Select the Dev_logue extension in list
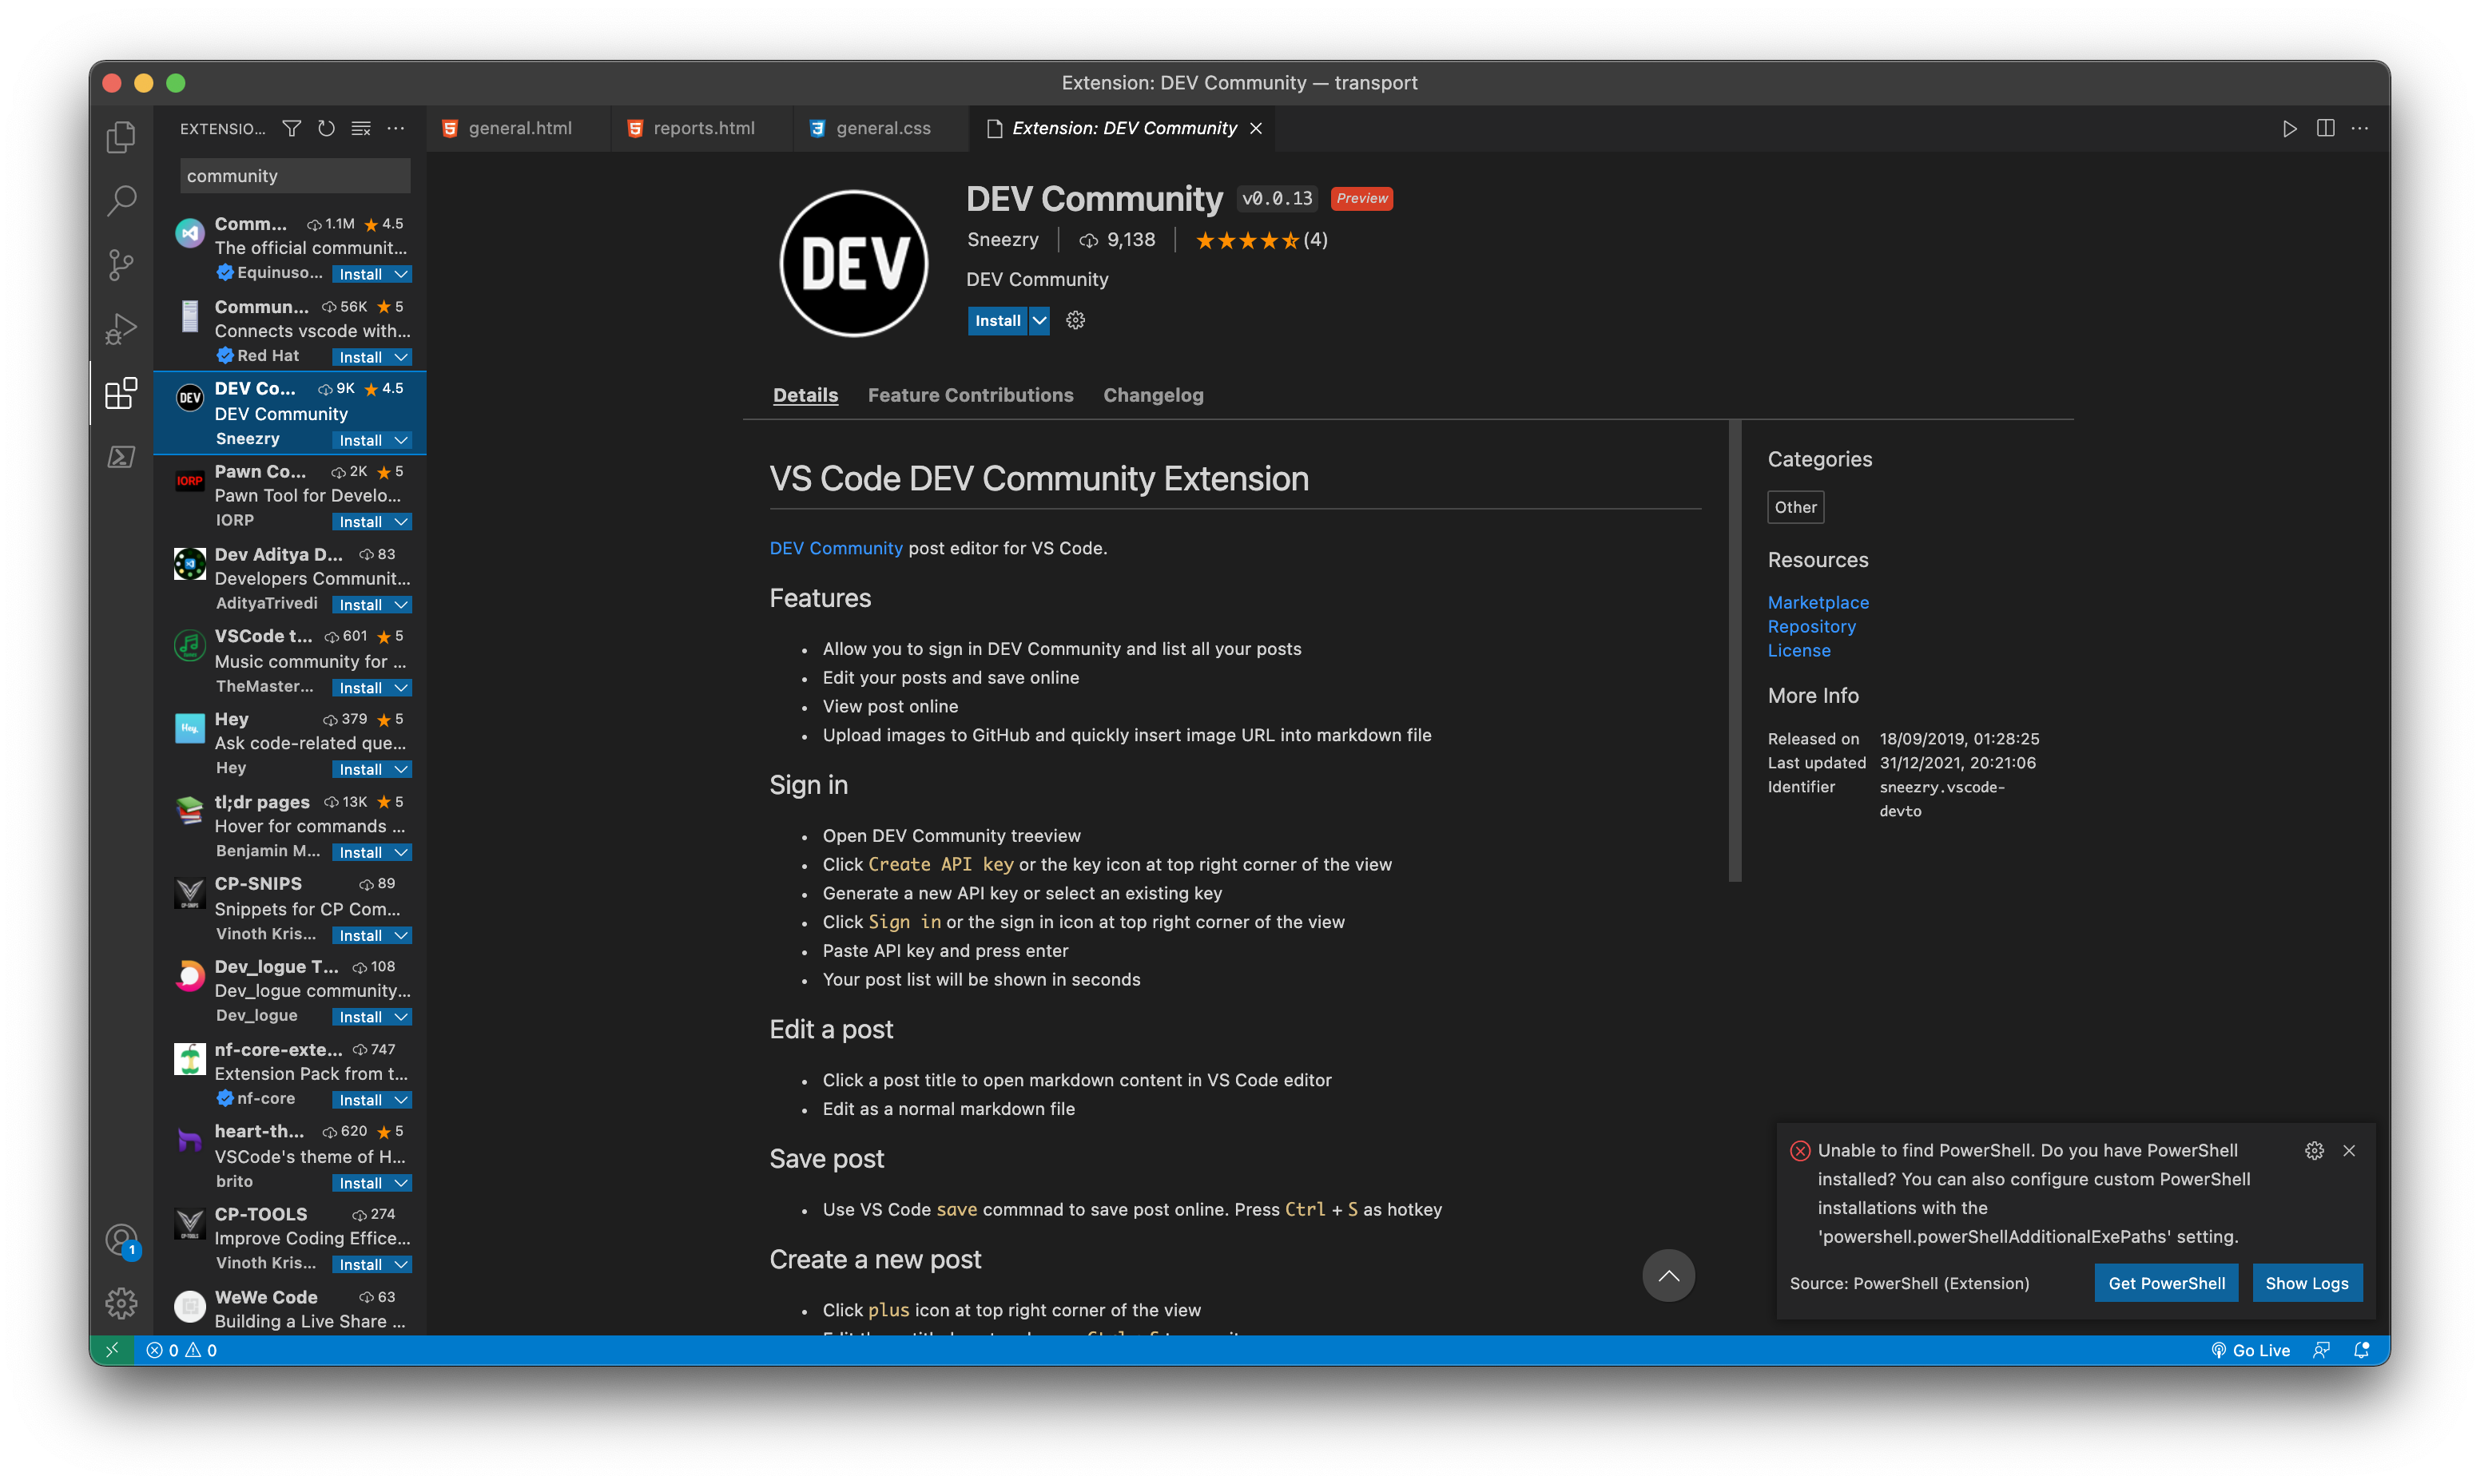This screenshot has width=2480, height=1484. [x=290, y=991]
